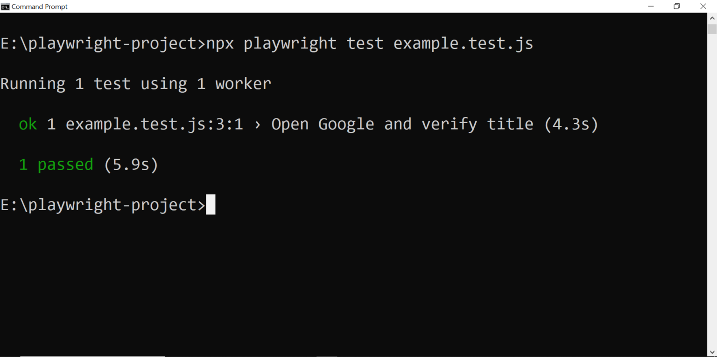Image resolution: width=717 pixels, height=357 pixels.
Task: Click the green 1 passed result text
Action: 56,164
